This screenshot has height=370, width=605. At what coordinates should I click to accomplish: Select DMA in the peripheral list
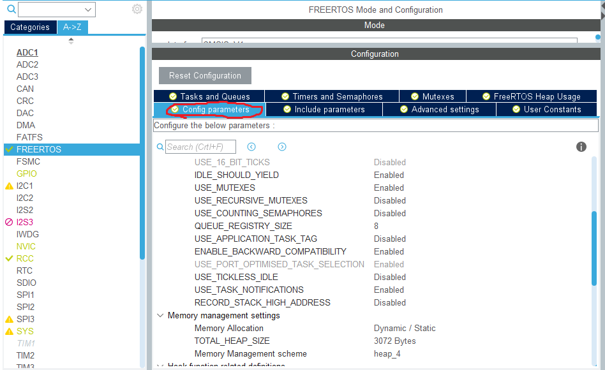click(26, 126)
